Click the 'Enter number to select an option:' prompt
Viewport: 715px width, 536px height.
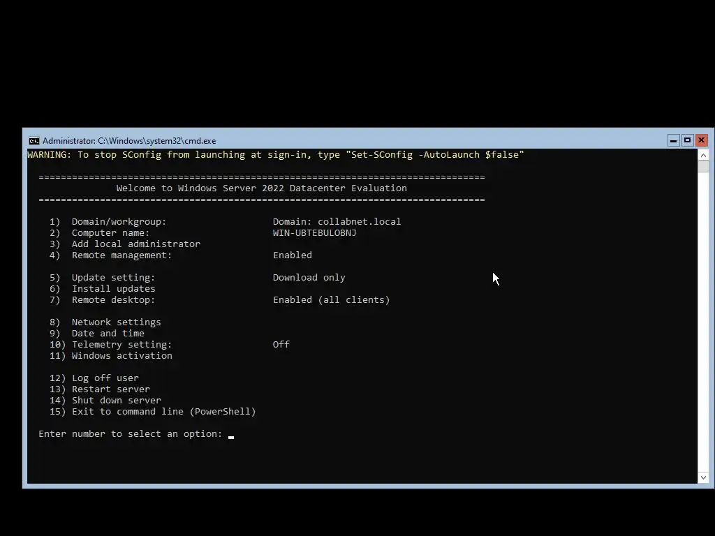point(131,434)
